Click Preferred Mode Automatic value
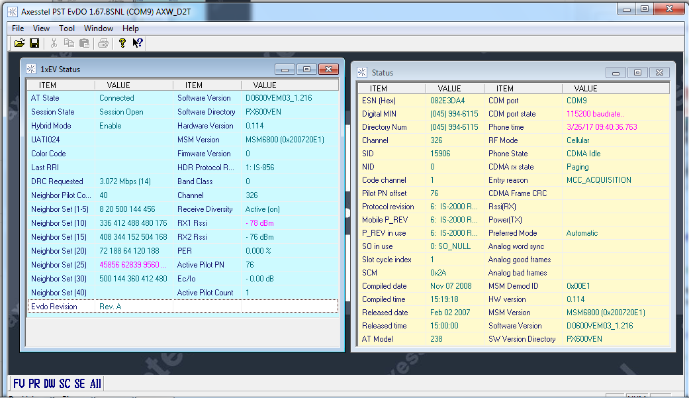This screenshot has height=398, width=689. tap(582, 233)
